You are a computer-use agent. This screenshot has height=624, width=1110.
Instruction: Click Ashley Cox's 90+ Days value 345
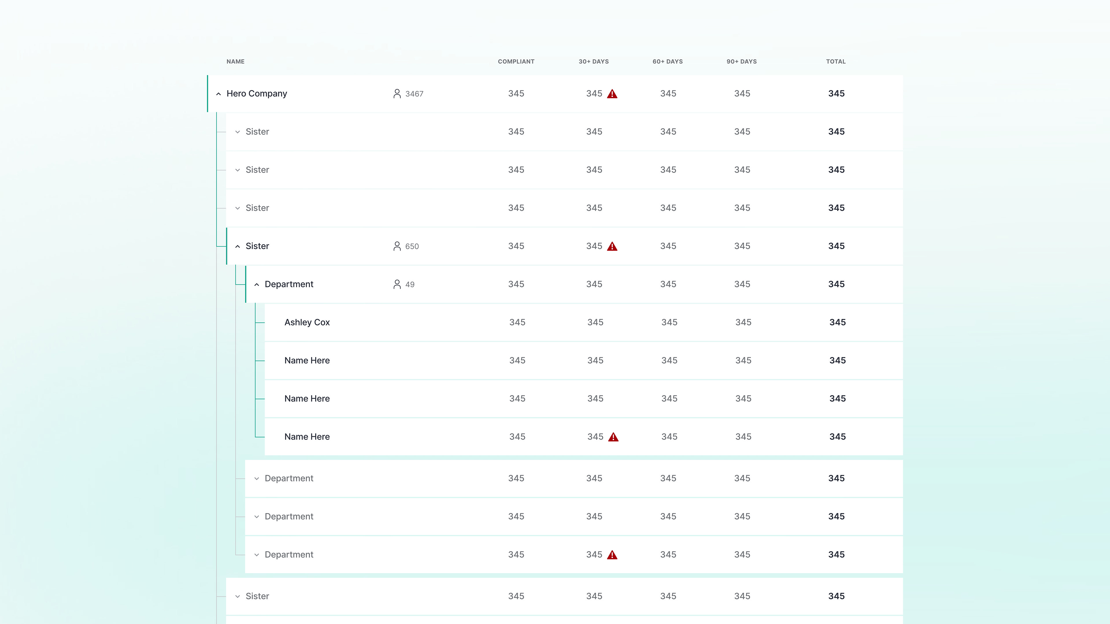click(x=743, y=322)
